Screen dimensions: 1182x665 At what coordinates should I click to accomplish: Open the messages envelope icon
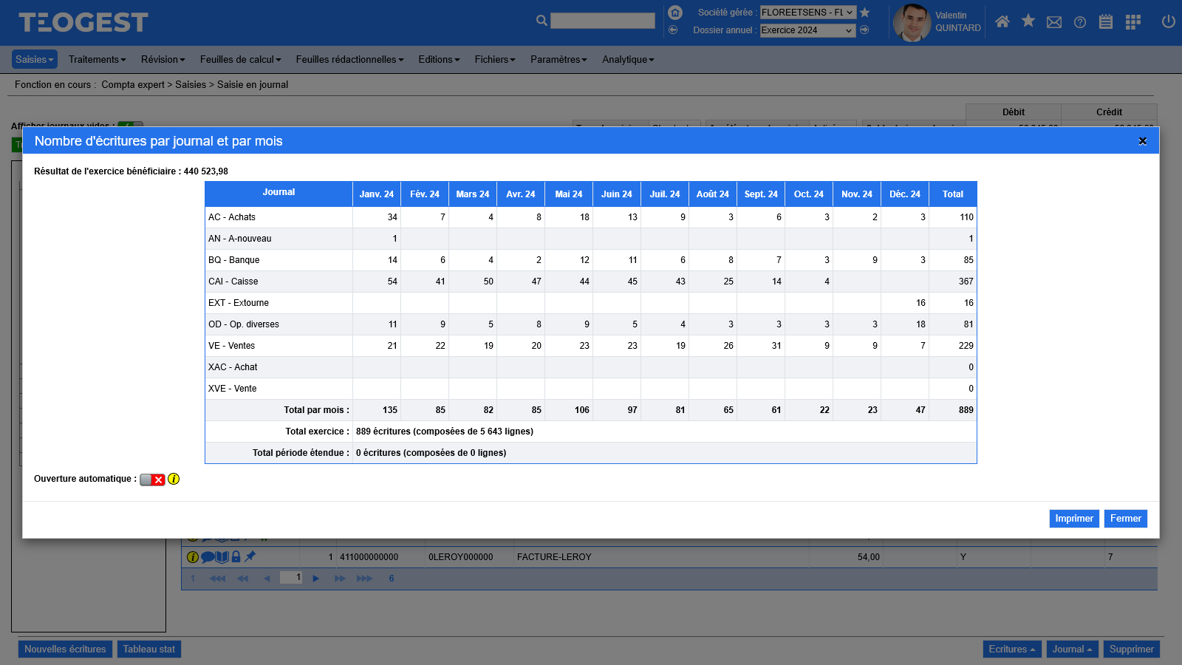point(1054,22)
